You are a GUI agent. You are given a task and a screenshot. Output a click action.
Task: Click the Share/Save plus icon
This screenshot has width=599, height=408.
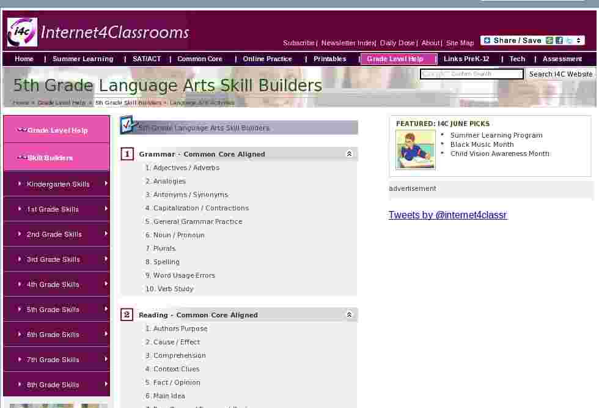coord(487,40)
